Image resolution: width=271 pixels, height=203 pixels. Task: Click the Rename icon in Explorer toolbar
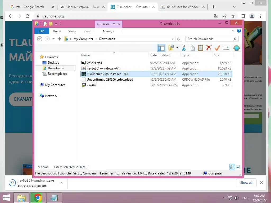pos(226,48)
